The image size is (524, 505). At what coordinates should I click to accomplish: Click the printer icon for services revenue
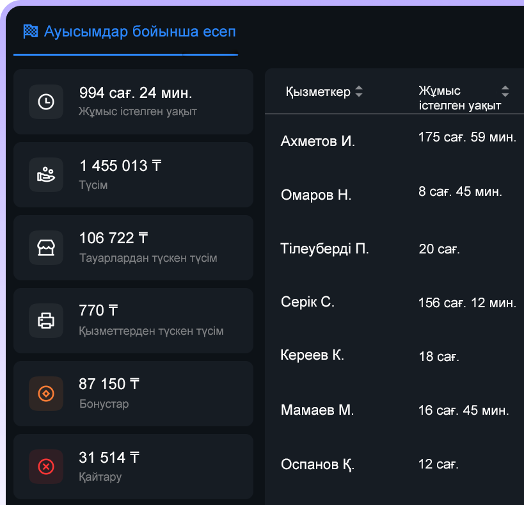(46, 321)
